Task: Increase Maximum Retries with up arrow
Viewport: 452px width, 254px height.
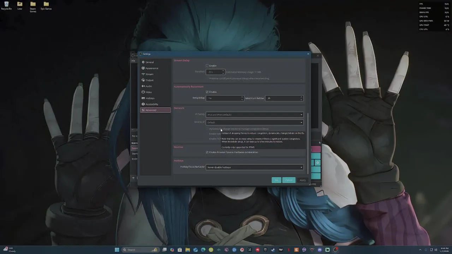Action: click(301, 97)
